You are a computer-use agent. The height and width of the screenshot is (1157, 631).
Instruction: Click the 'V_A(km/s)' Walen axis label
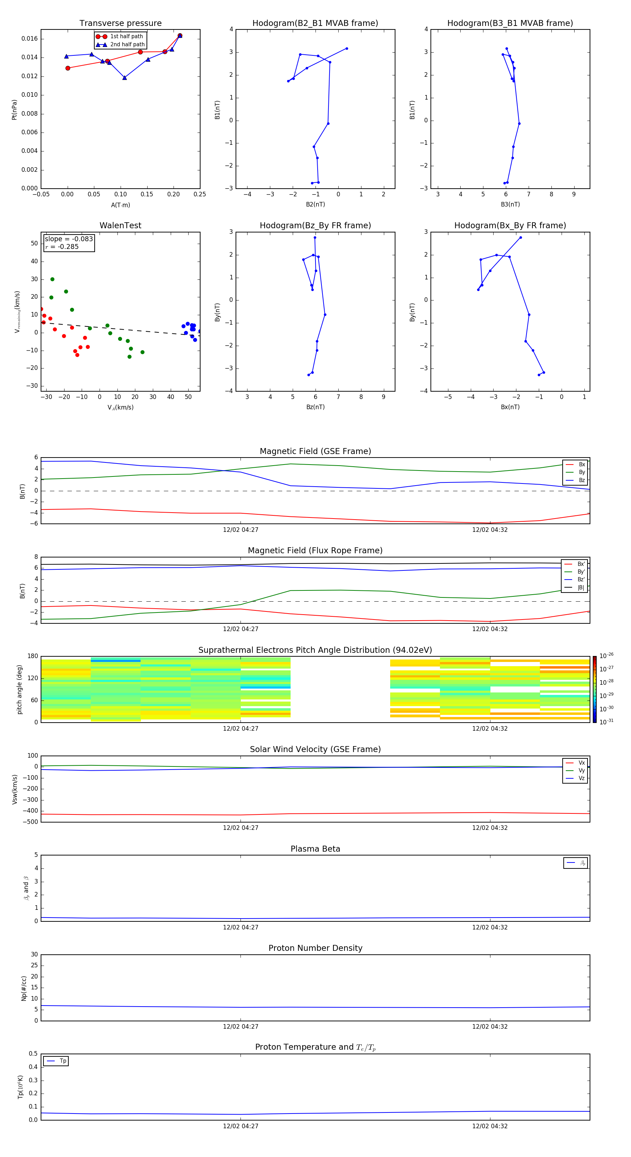pyautogui.click(x=120, y=407)
